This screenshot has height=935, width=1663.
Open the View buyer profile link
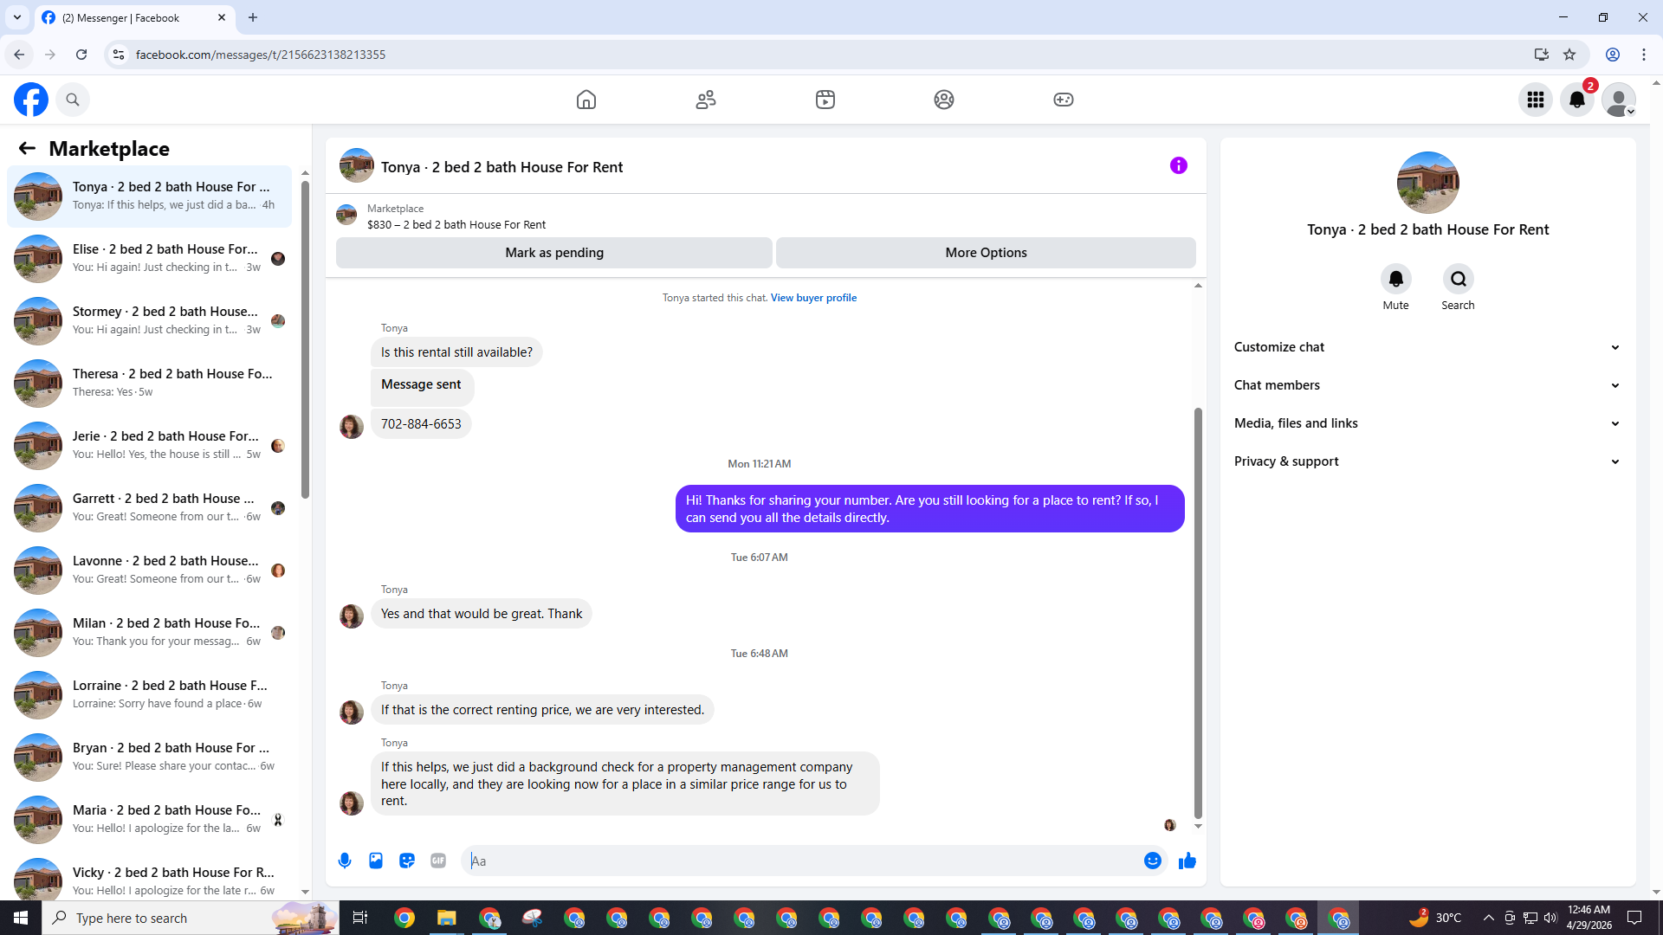[813, 298]
